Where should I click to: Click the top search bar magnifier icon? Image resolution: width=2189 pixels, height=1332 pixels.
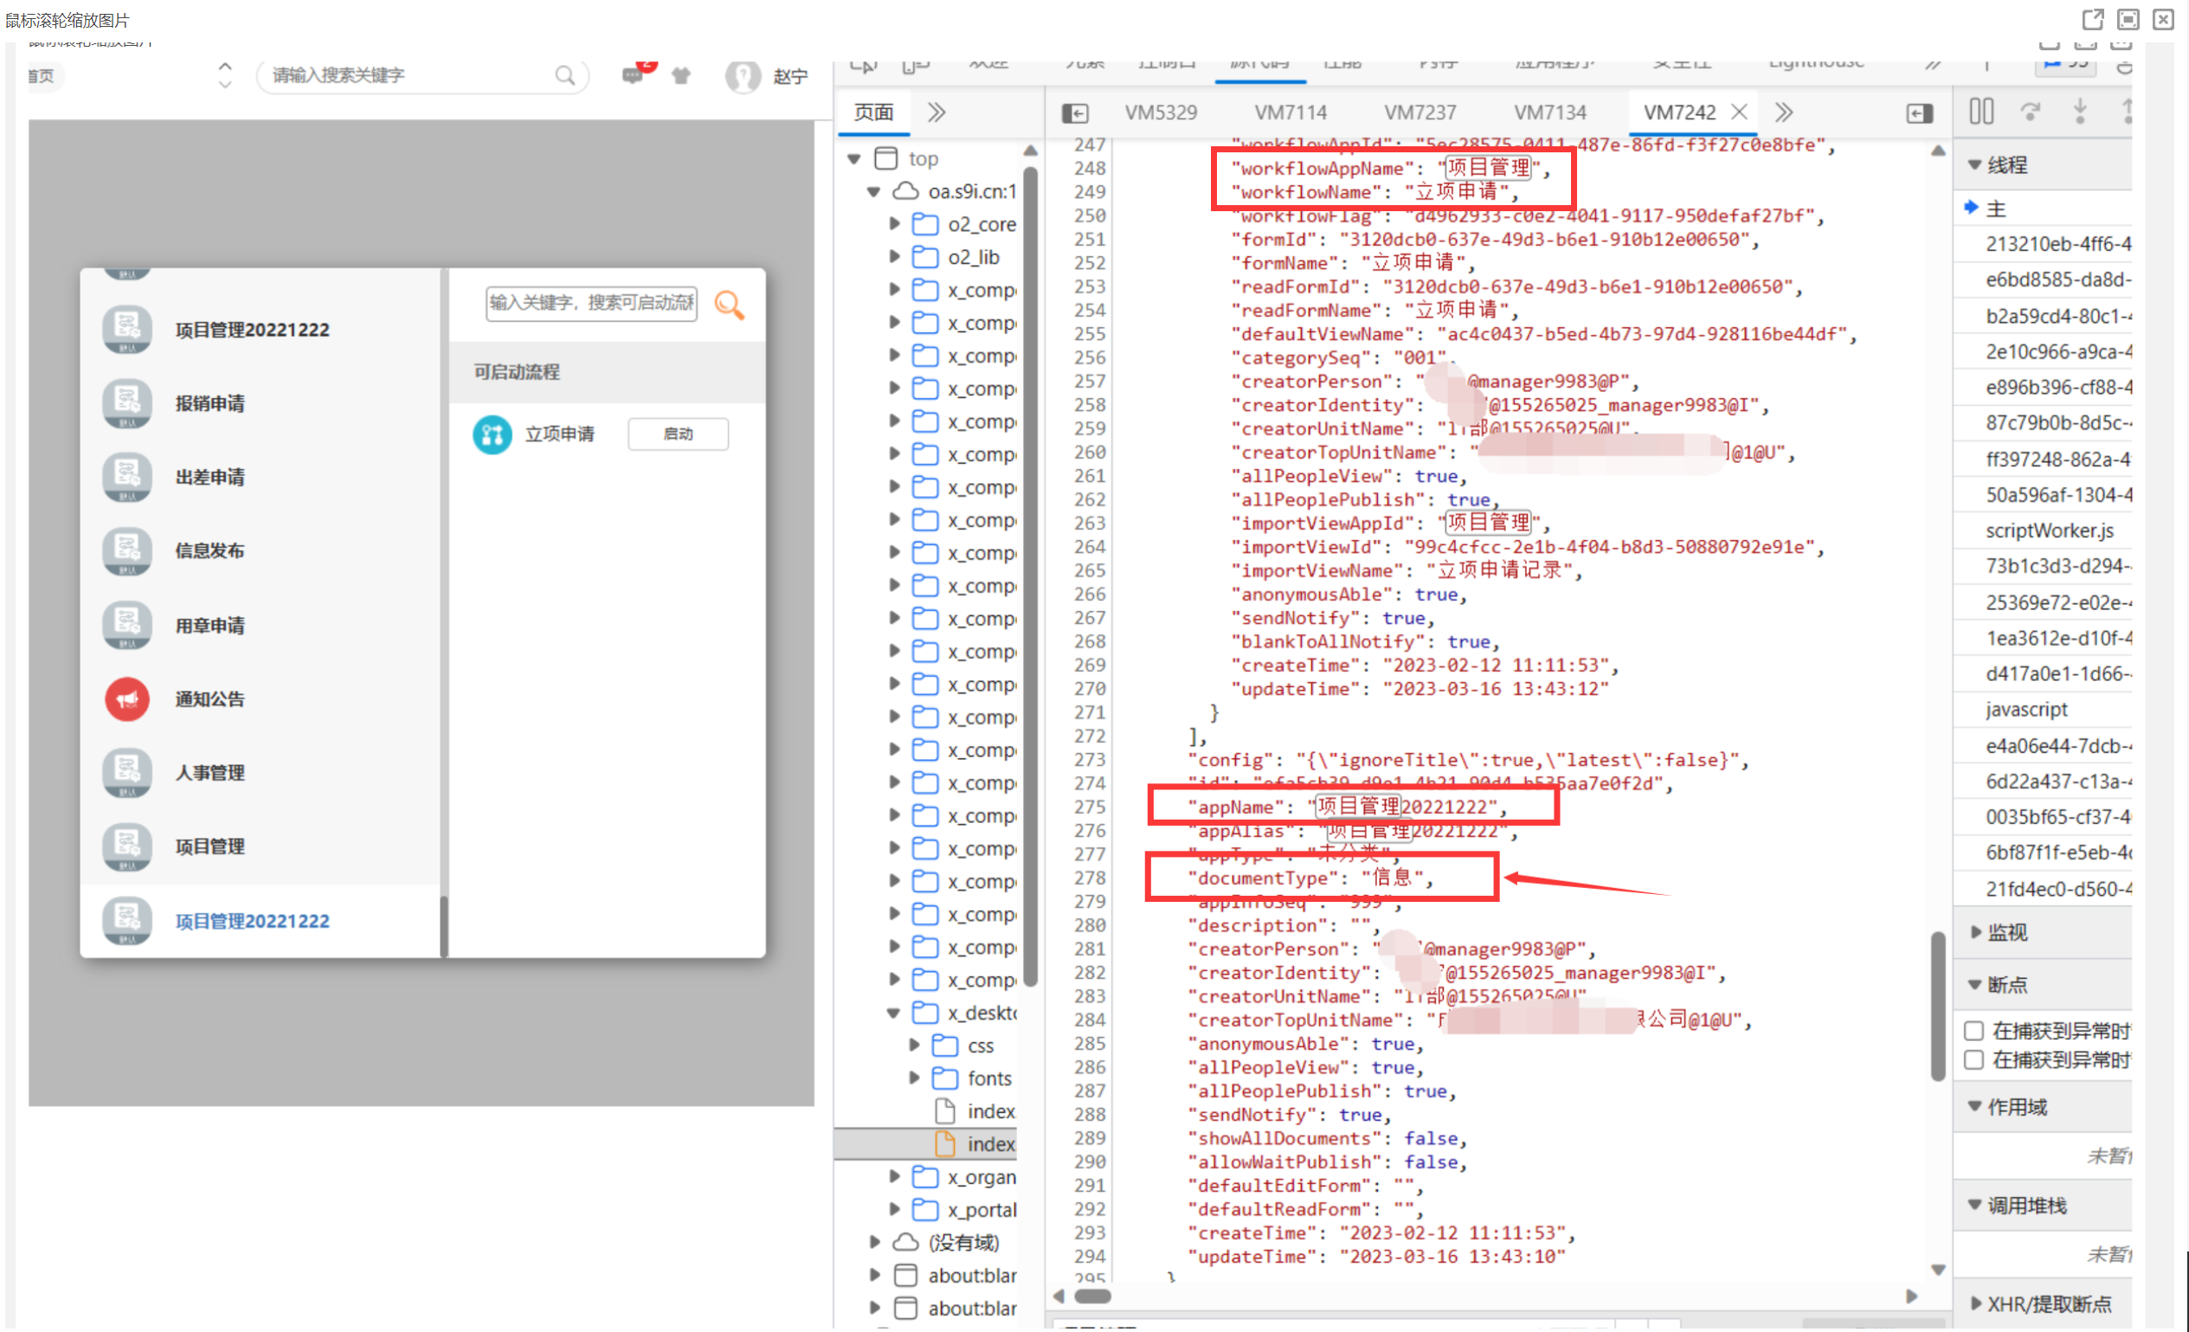coord(565,75)
